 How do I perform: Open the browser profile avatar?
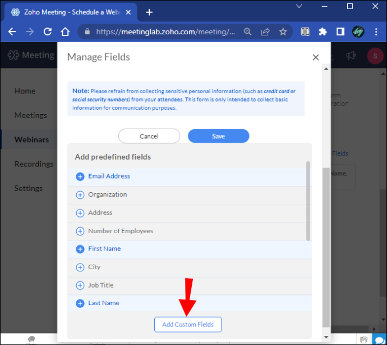(358, 31)
